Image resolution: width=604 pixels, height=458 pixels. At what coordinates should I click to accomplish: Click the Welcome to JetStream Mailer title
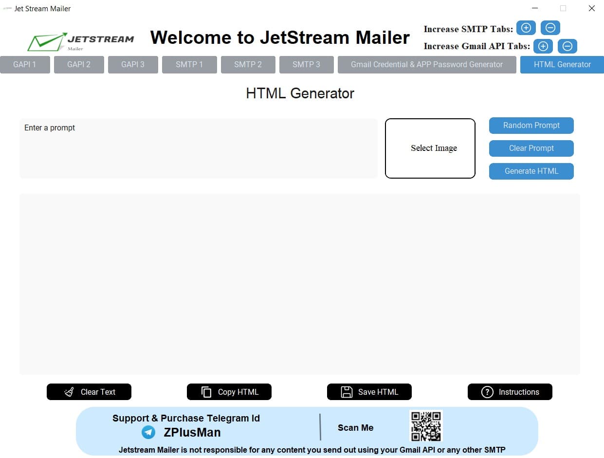[x=280, y=37]
